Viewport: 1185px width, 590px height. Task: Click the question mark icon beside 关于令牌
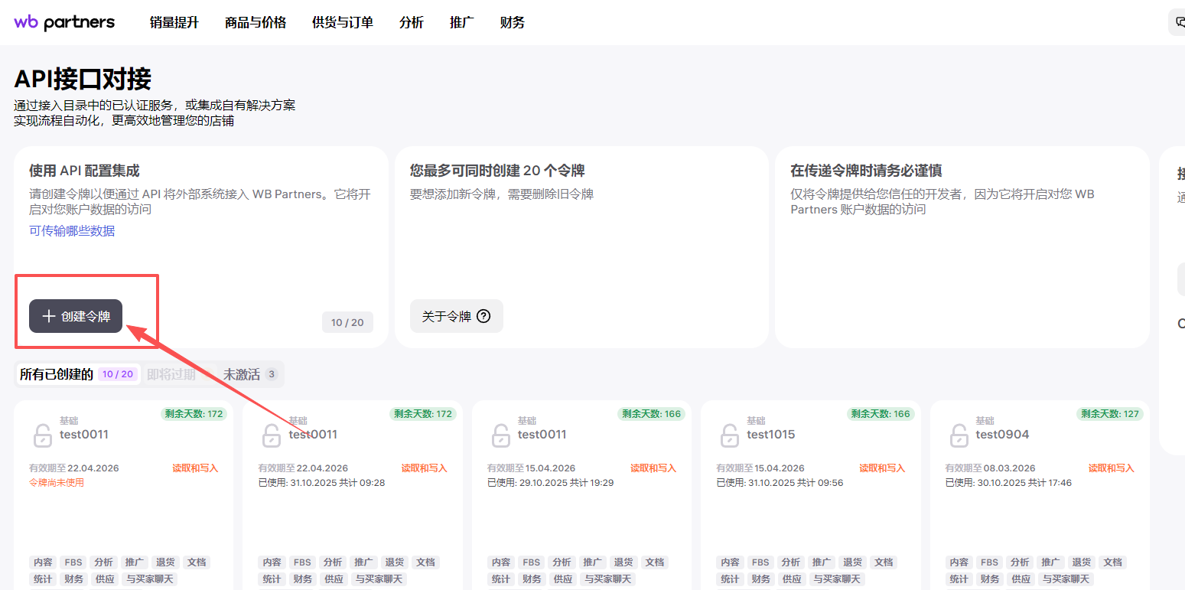pos(483,316)
